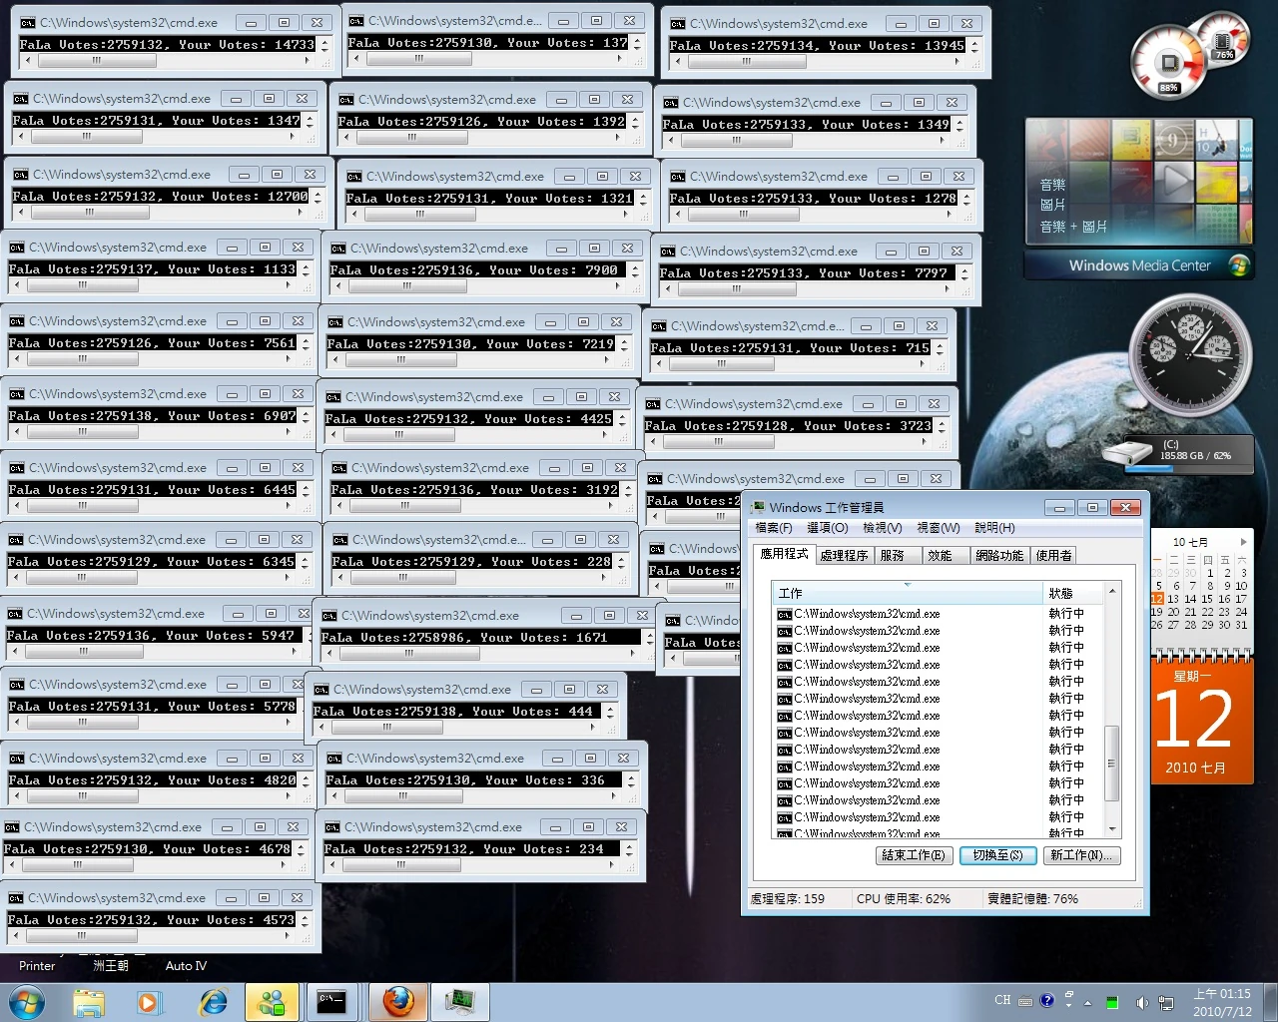The height and width of the screenshot is (1022, 1278).
Task: Click the IME help question-mark icon
Action: (x=1046, y=1000)
